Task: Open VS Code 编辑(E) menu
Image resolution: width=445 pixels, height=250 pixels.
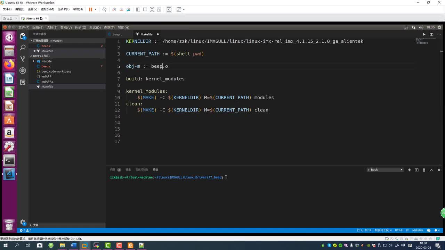Action: pyautogui.click(x=38, y=27)
